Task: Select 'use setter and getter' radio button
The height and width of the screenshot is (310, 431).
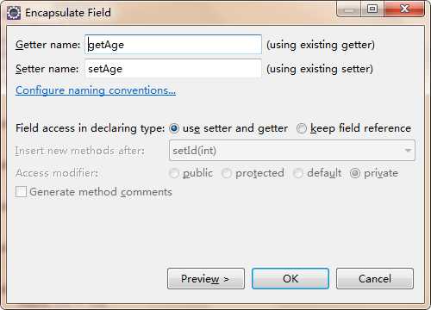Action: (x=174, y=128)
